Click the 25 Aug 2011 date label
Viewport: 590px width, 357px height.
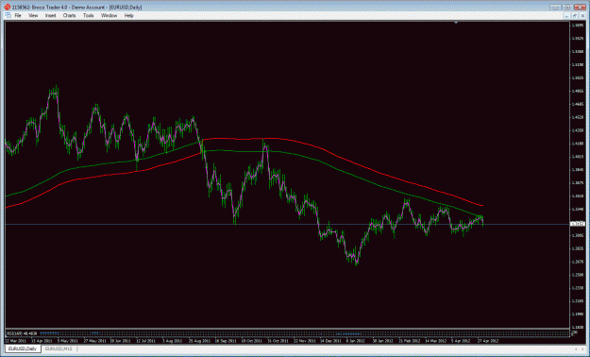(199, 340)
